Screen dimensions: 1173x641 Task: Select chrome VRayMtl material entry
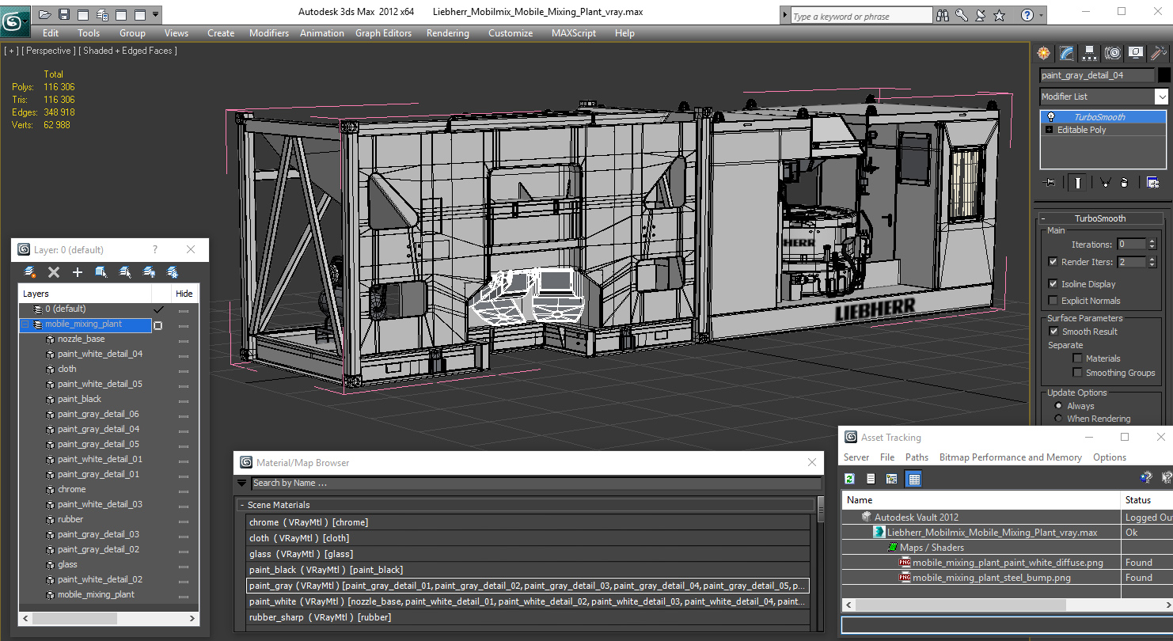point(528,522)
